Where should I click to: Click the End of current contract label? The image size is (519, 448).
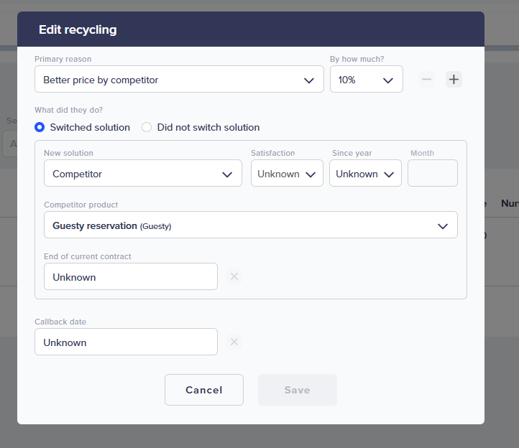pos(88,256)
